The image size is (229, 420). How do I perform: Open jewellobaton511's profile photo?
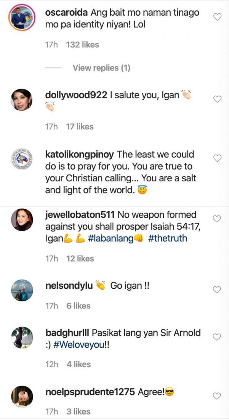22,220
